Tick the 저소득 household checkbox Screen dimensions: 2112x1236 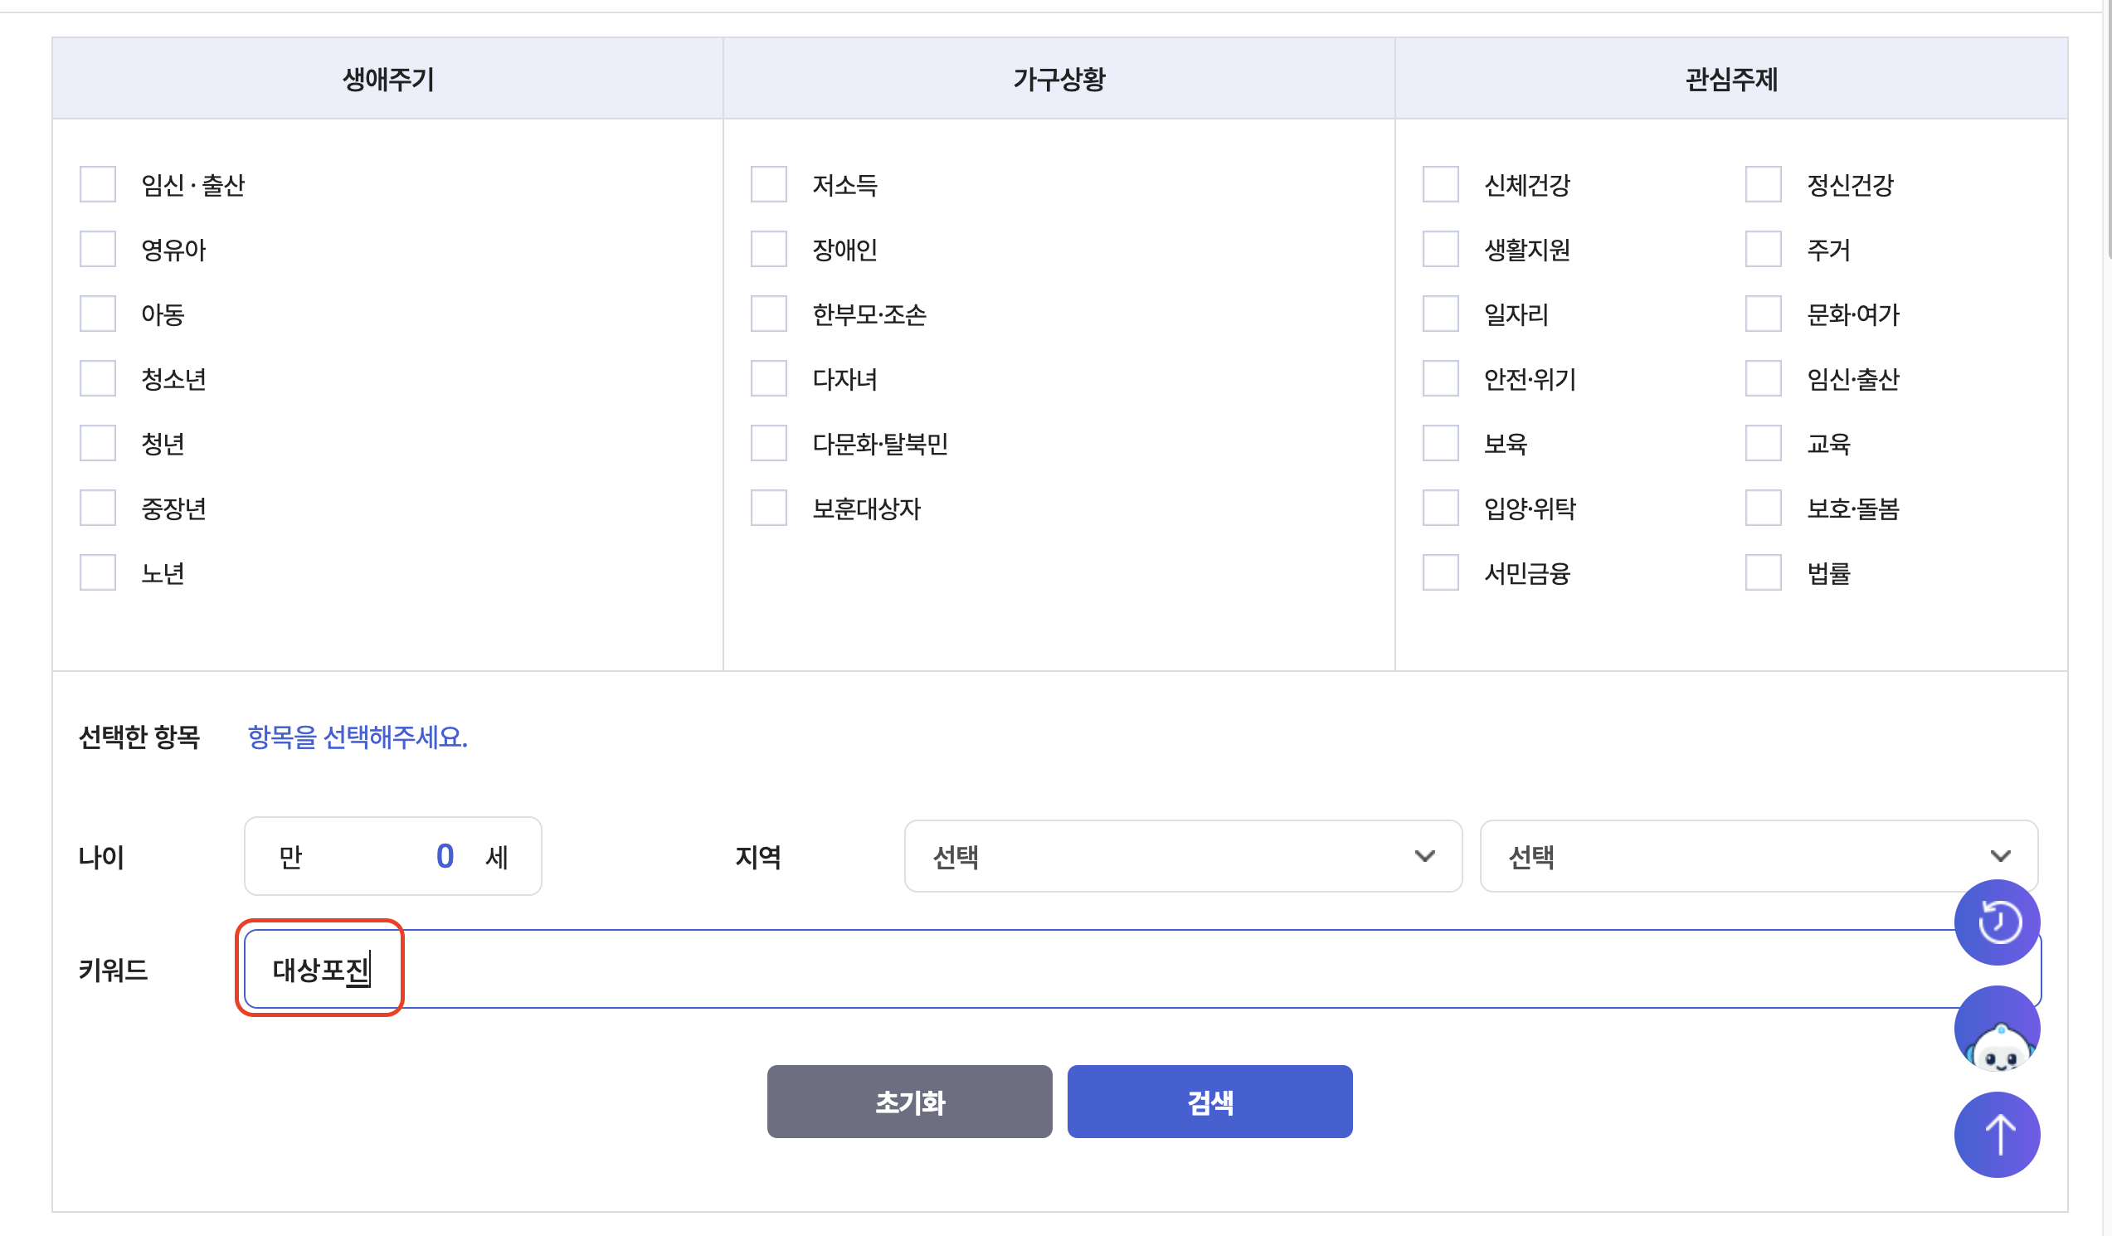coord(768,184)
